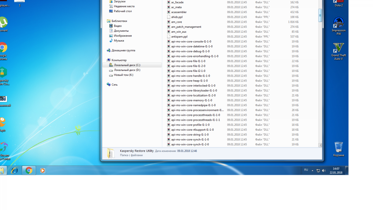This screenshot has width=373, height=210.
Task: Open Локальный диск (D:)
Action: 127,70
